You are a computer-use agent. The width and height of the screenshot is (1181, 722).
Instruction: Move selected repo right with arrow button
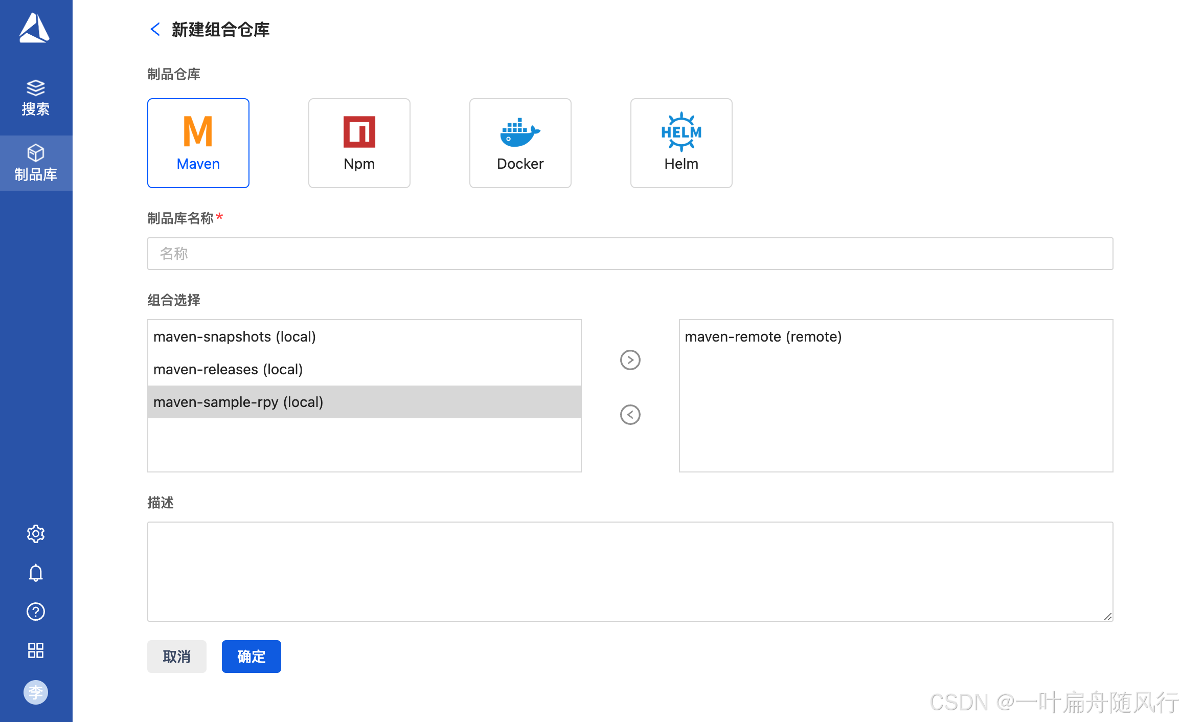tap(630, 360)
